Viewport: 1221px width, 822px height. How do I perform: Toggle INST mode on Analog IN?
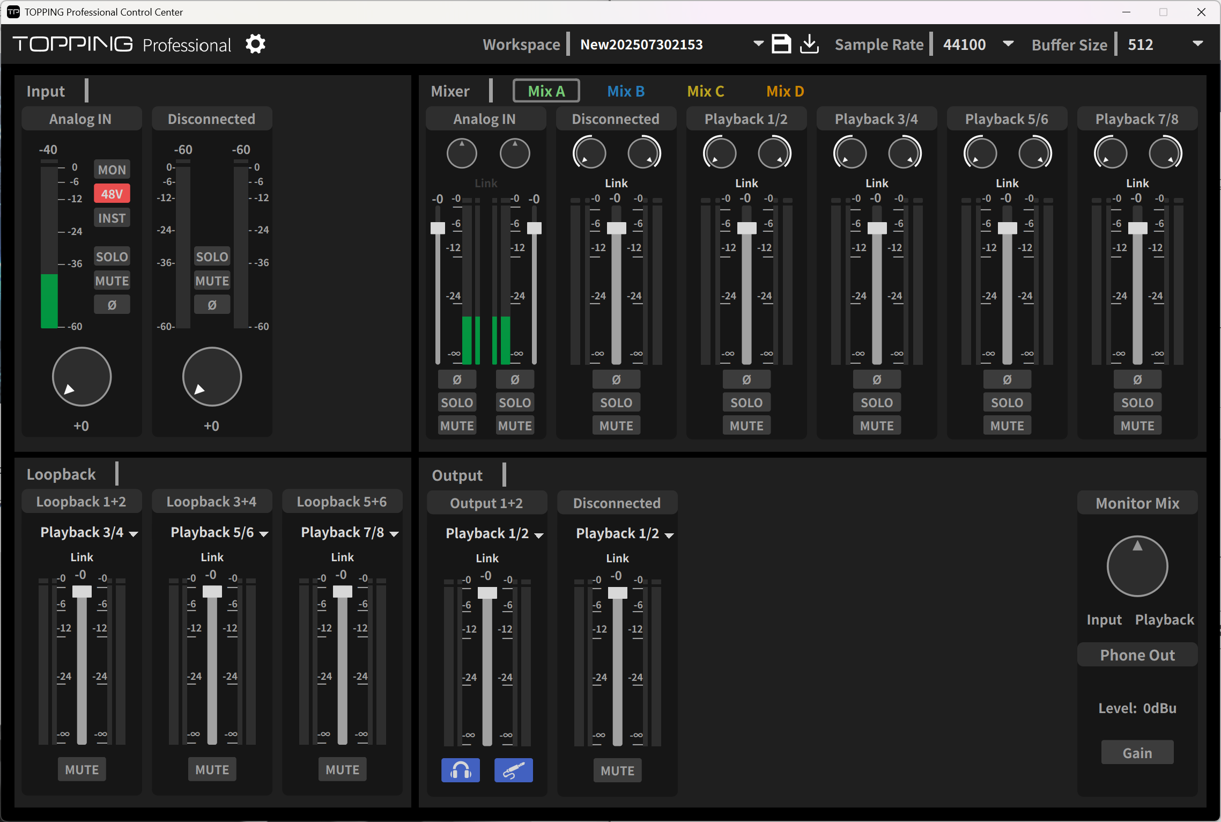point(112,218)
